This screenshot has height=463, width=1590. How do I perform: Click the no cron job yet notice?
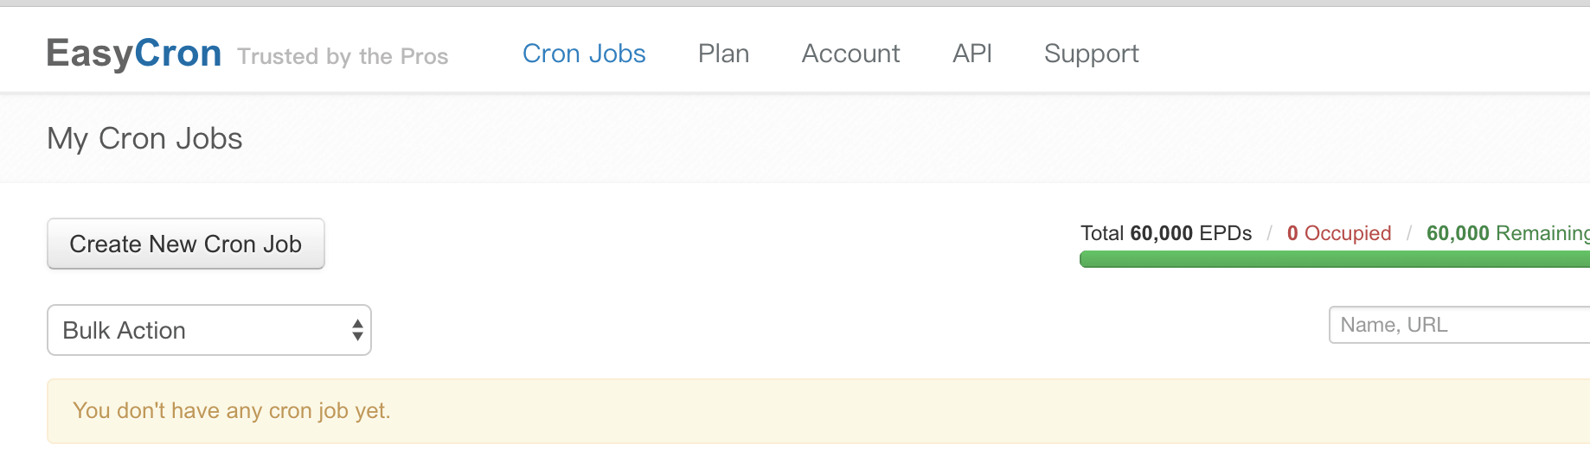(232, 410)
